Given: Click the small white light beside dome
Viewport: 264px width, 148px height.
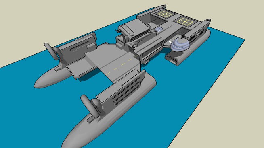Looking at the screenshot, I should tap(170, 42).
